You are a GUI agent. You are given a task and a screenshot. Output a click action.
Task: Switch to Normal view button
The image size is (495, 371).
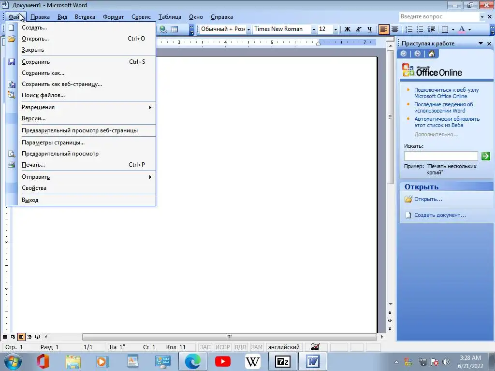click(x=5, y=337)
